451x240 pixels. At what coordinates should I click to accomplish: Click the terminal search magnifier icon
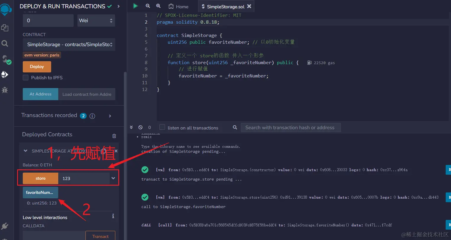tap(235, 127)
